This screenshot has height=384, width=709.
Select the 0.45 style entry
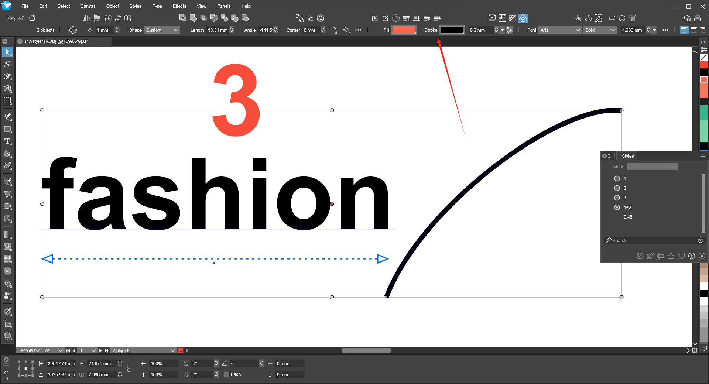click(x=628, y=217)
